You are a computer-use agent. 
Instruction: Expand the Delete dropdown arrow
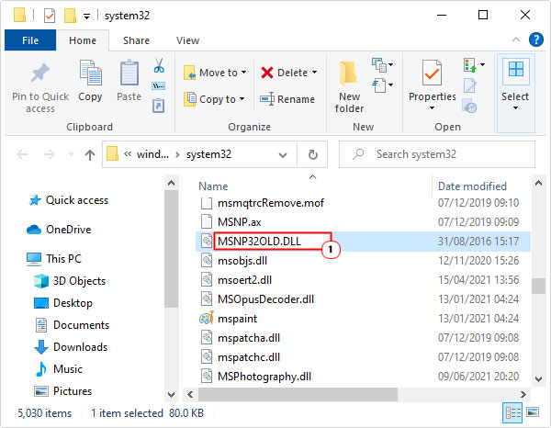[x=314, y=73]
